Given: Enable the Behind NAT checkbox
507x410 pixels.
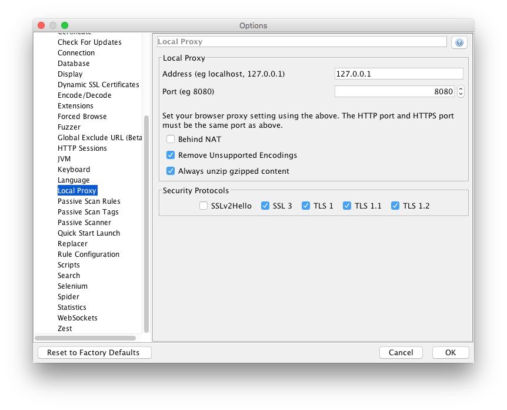Looking at the screenshot, I should 171,139.
